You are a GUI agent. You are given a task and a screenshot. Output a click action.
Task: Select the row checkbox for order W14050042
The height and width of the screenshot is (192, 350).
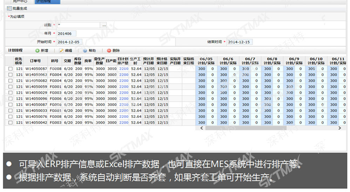[10, 123]
